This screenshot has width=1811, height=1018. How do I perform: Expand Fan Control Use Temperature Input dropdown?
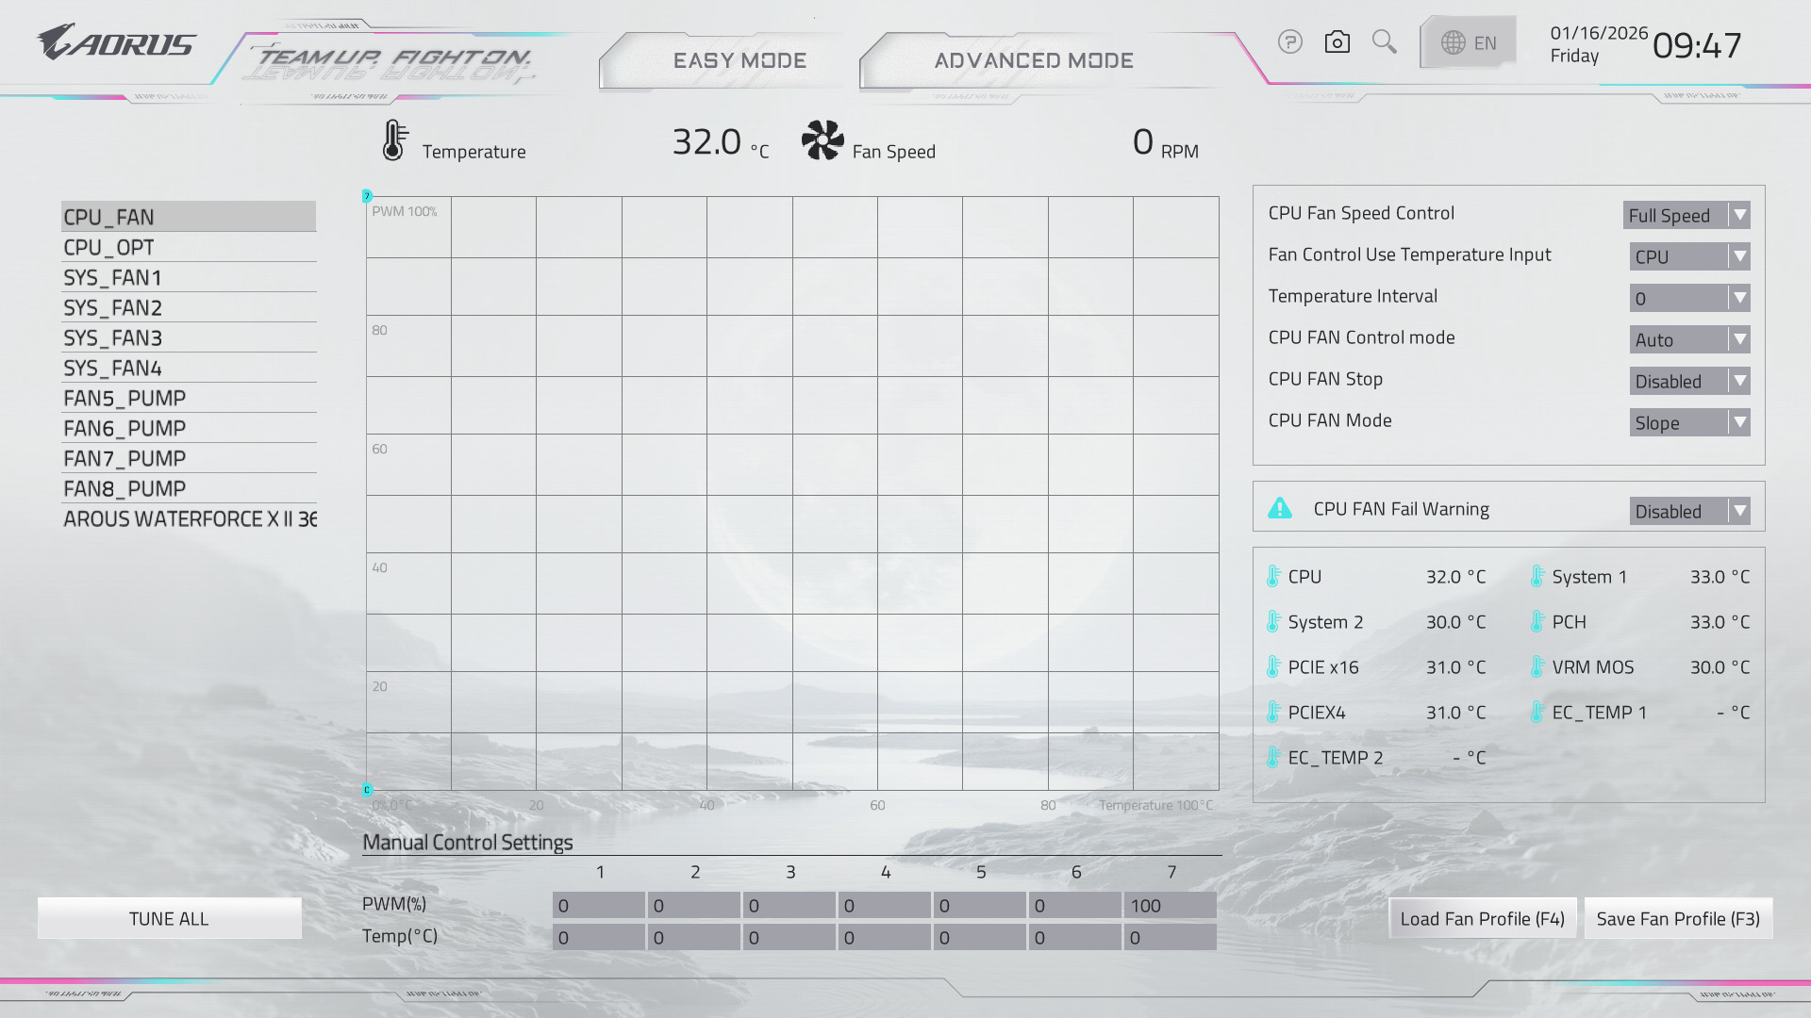click(1689, 256)
